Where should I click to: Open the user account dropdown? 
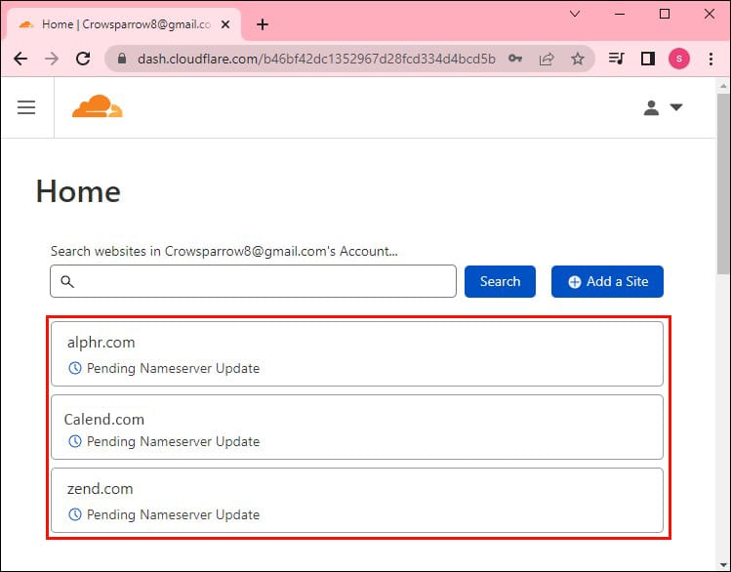663,107
